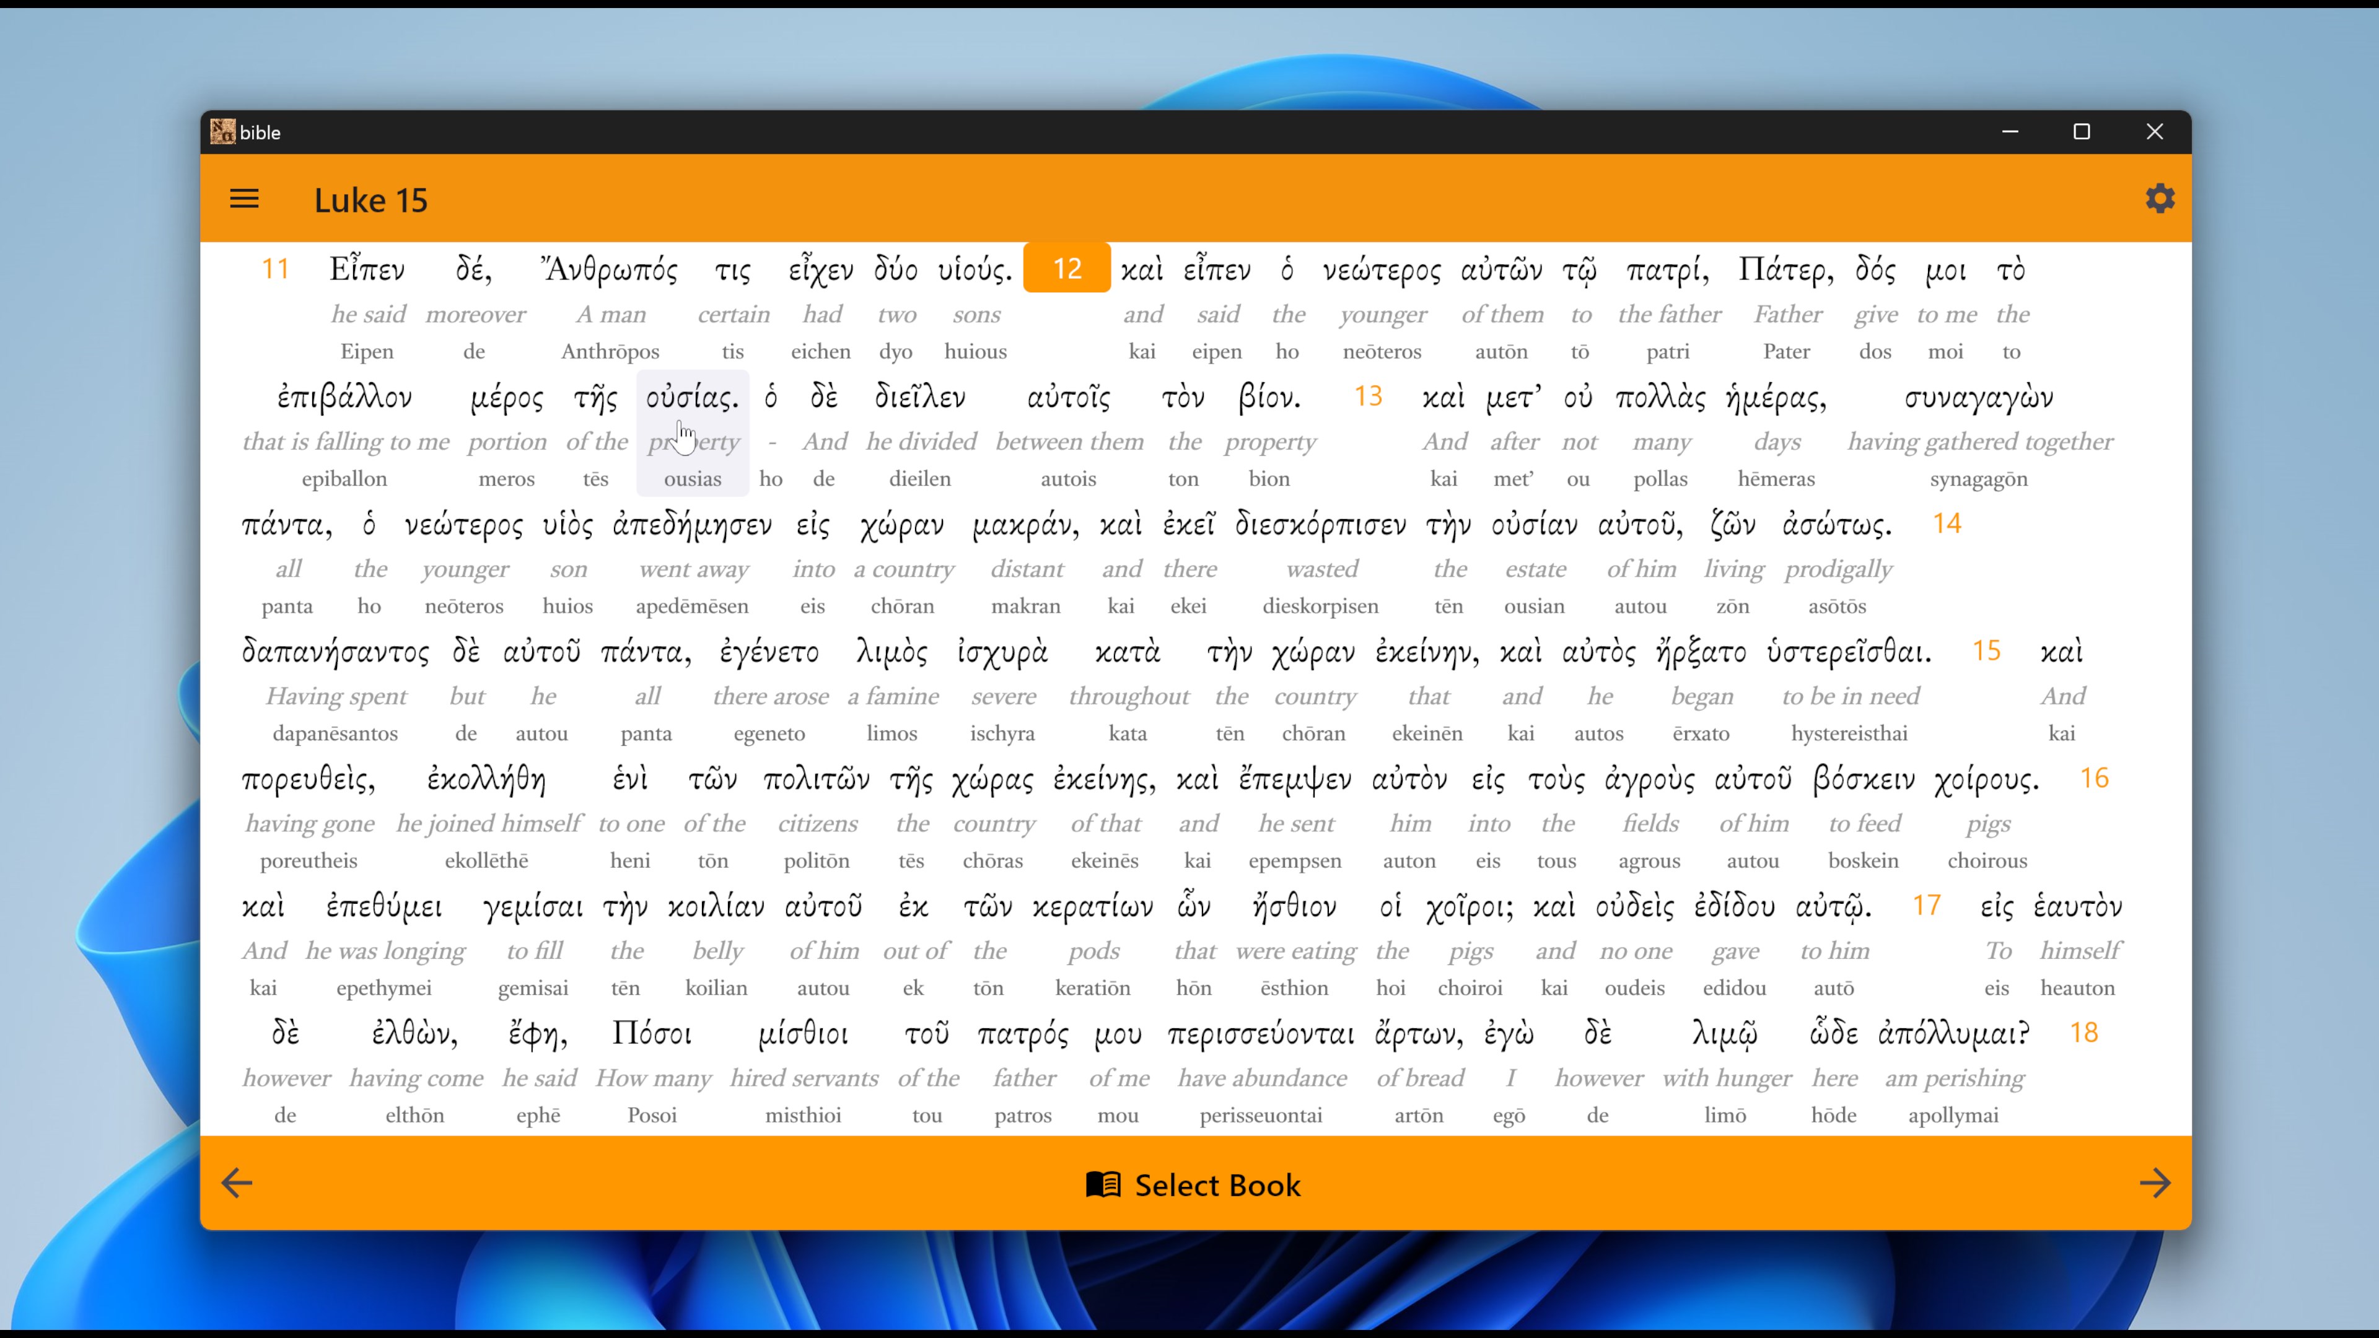The height and width of the screenshot is (1338, 2379).
Task: Open the settings gear
Action: (x=2160, y=198)
